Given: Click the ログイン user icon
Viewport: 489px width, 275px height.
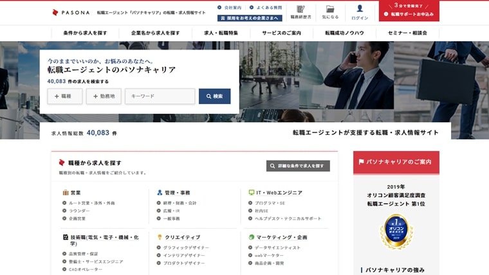Looking at the screenshot, I should point(360,8).
